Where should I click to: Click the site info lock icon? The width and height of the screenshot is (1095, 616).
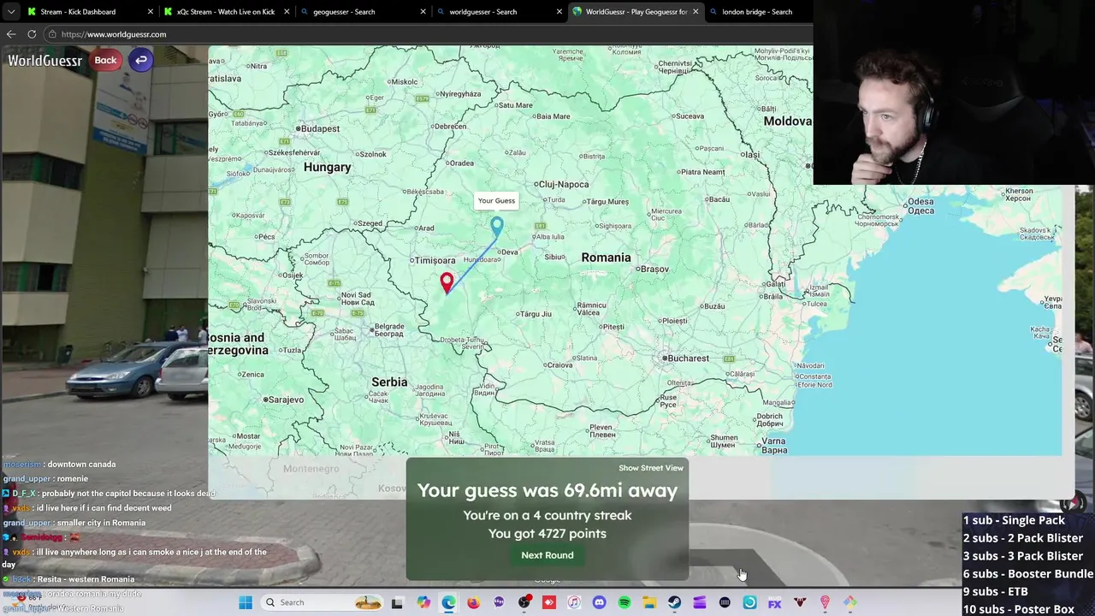tap(52, 34)
